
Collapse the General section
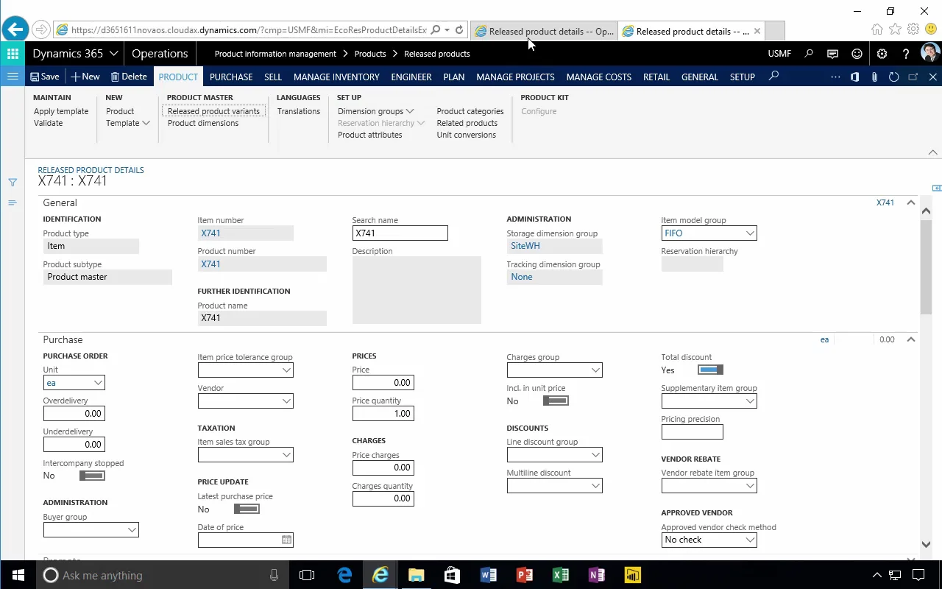910,202
